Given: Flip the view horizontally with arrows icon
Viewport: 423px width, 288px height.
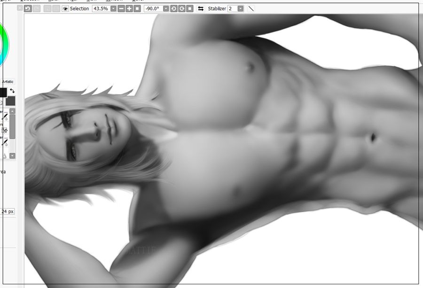Looking at the screenshot, I should coord(201,8).
